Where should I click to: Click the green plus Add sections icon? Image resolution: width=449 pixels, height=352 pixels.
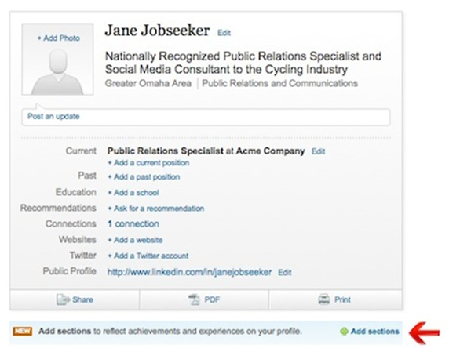point(344,332)
